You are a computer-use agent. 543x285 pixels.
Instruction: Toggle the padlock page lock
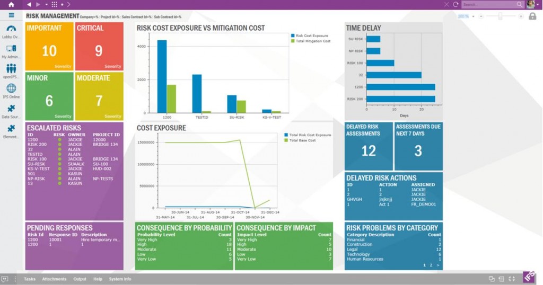coord(532,16)
